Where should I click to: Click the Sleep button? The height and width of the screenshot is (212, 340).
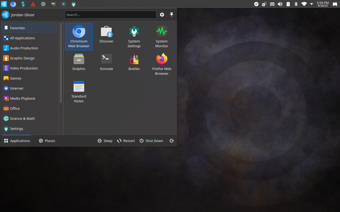105,141
